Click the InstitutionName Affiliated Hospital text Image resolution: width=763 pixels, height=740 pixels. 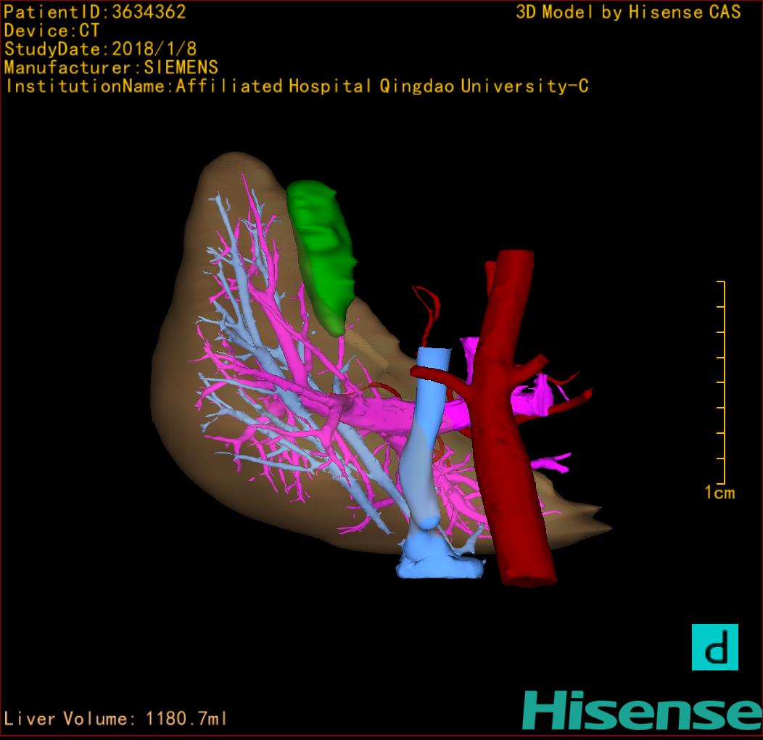click(297, 86)
